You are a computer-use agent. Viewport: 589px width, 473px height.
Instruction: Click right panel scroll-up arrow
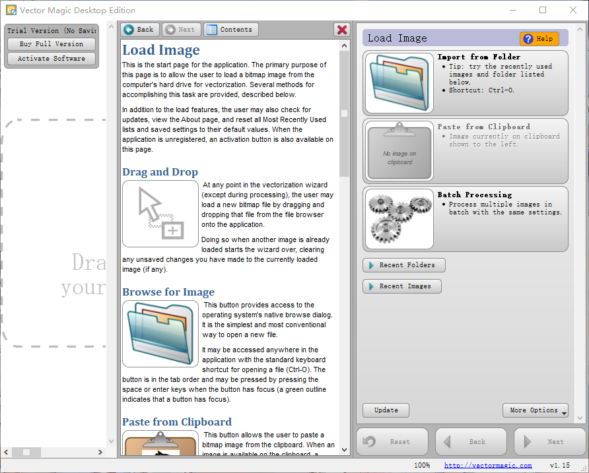(580, 29)
